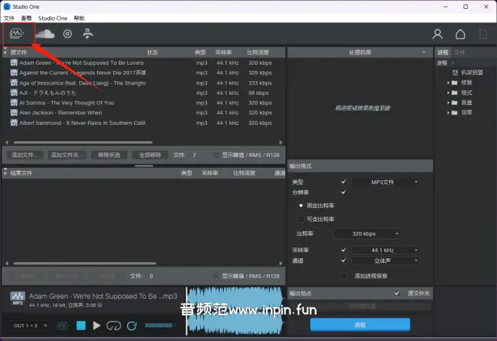Toggle the FX preview button
Screen dimensions: 497x341
tap(62, 325)
